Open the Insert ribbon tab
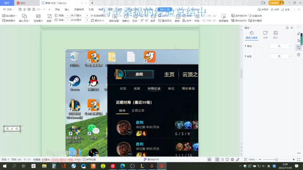The height and width of the screenshot is (170, 303). [x=67, y=9]
